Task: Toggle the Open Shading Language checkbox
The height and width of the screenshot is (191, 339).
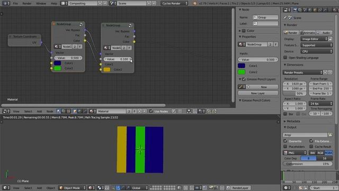Action: pyautogui.click(x=285, y=58)
